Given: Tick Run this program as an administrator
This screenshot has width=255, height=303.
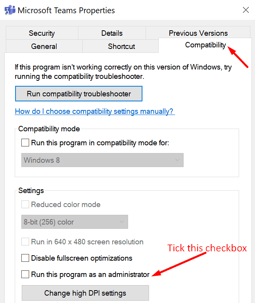Looking at the screenshot, I should coord(25,274).
